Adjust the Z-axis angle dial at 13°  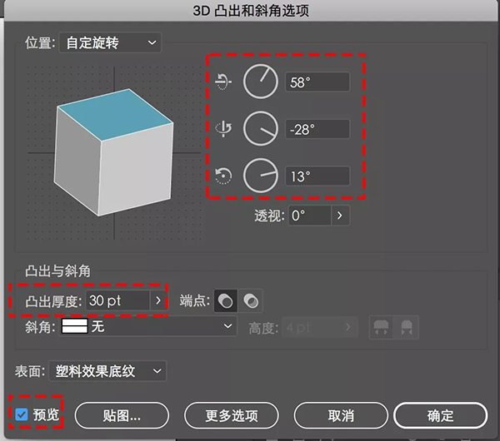pos(261,176)
